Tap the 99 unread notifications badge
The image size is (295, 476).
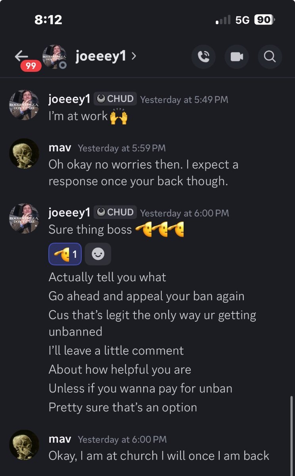pos(31,66)
